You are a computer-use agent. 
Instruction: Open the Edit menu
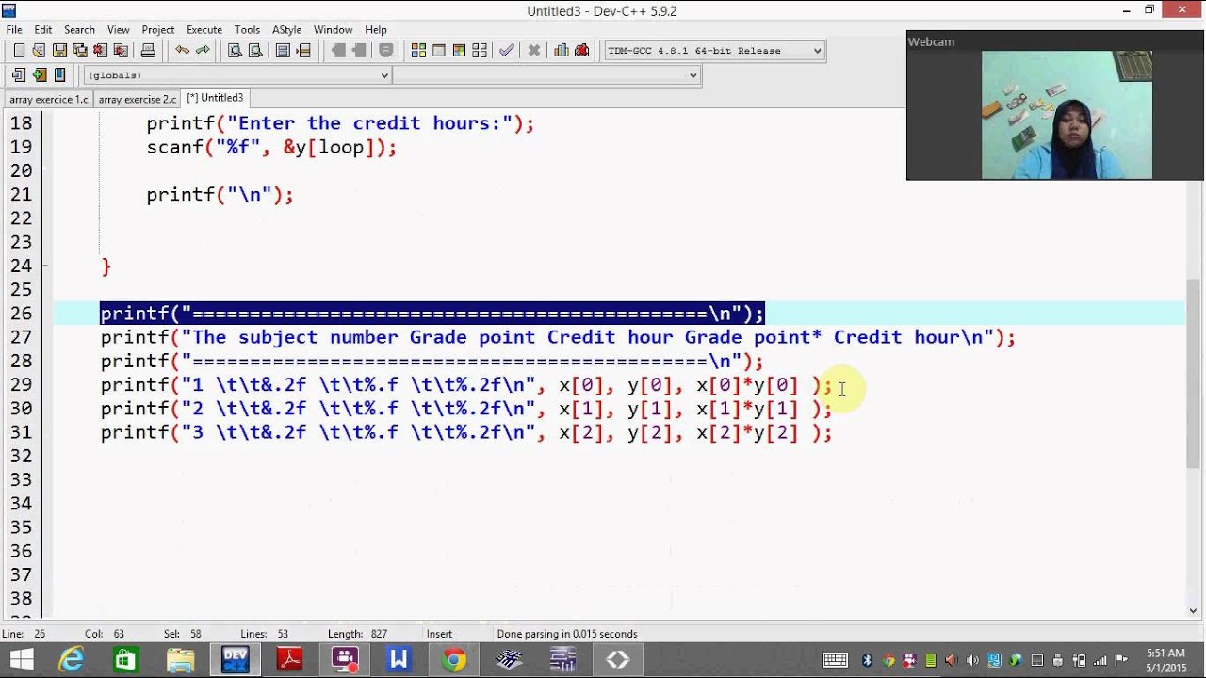(x=43, y=30)
